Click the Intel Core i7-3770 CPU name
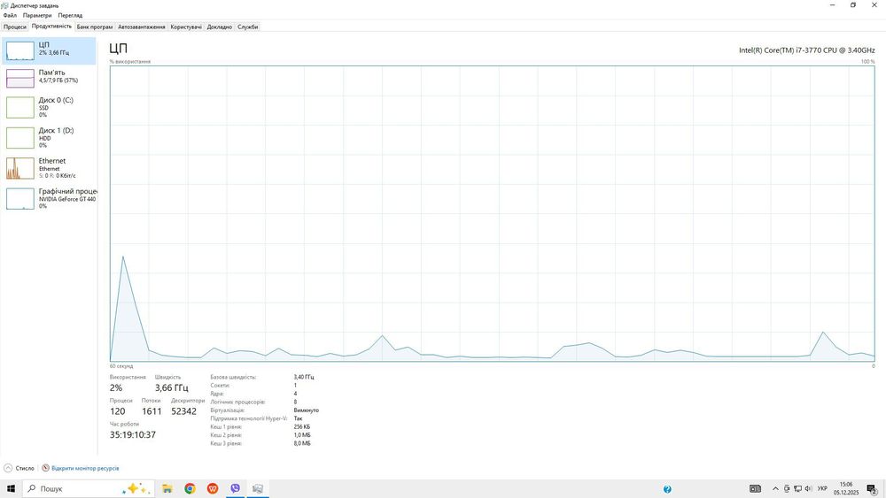886x498 pixels. tap(807, 50)
